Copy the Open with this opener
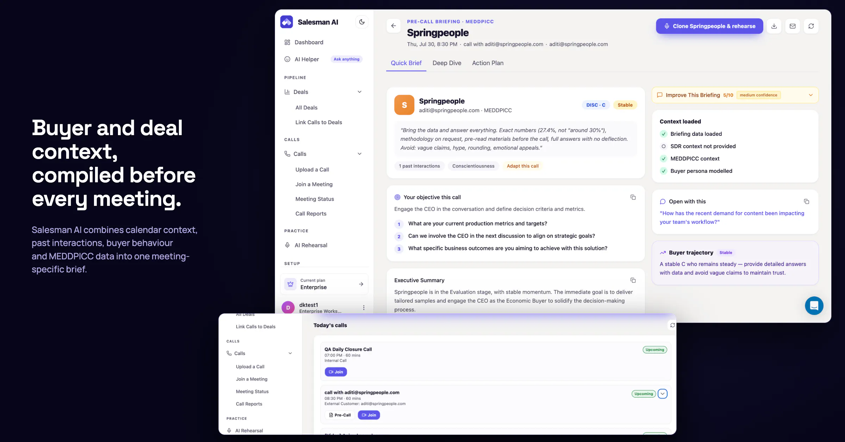Viewport: 845px width, 442px height. click(x=807, y=202)
